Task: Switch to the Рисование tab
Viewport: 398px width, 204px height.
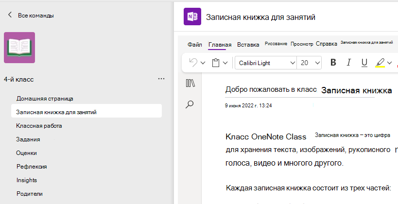Action: click(x=276, y=44)
